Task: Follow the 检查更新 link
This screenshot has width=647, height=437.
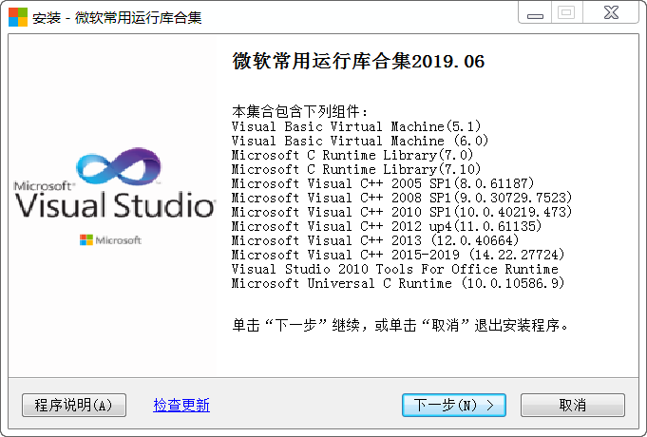Action: click(x=181, y=405)
